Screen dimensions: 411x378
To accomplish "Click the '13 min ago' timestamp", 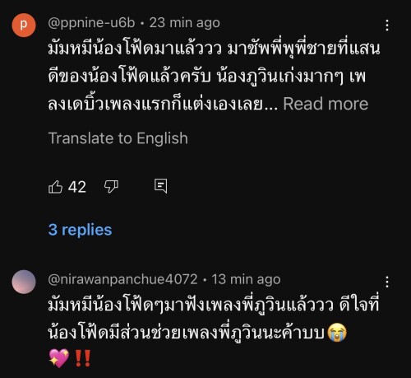I will (246, 279).
